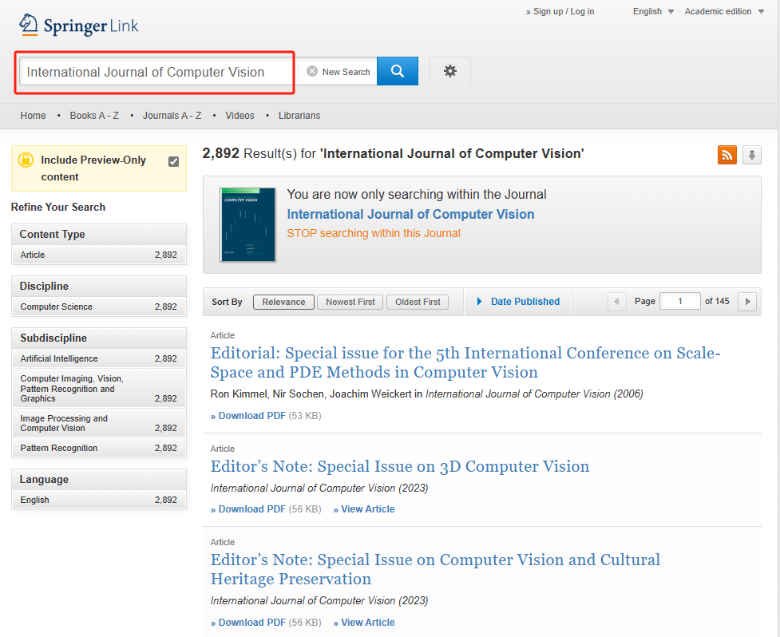Screen dimensions: 780x637
Task: Click the download results arrow icon
Action: pos(751,155)
